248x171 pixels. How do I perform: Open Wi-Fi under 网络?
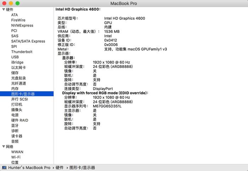pyautogui.click(x=16, y=157)
